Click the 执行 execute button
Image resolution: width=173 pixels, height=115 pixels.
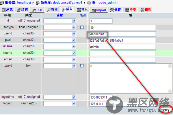pyautogui.click(x=166, y=110)
